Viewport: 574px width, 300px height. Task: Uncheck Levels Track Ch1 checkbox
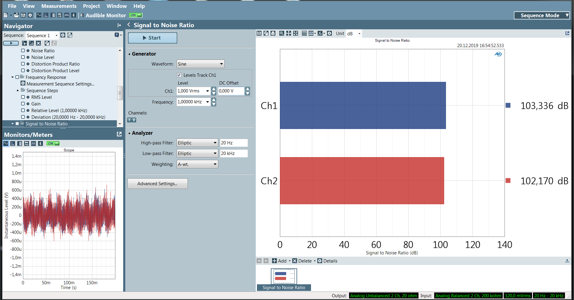[179, 75]
